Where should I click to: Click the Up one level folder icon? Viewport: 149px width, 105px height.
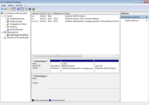point(10,9)
